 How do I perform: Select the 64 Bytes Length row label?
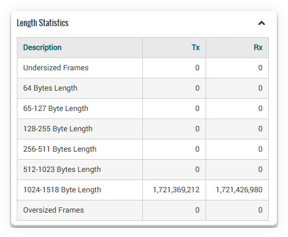(51, 88)
